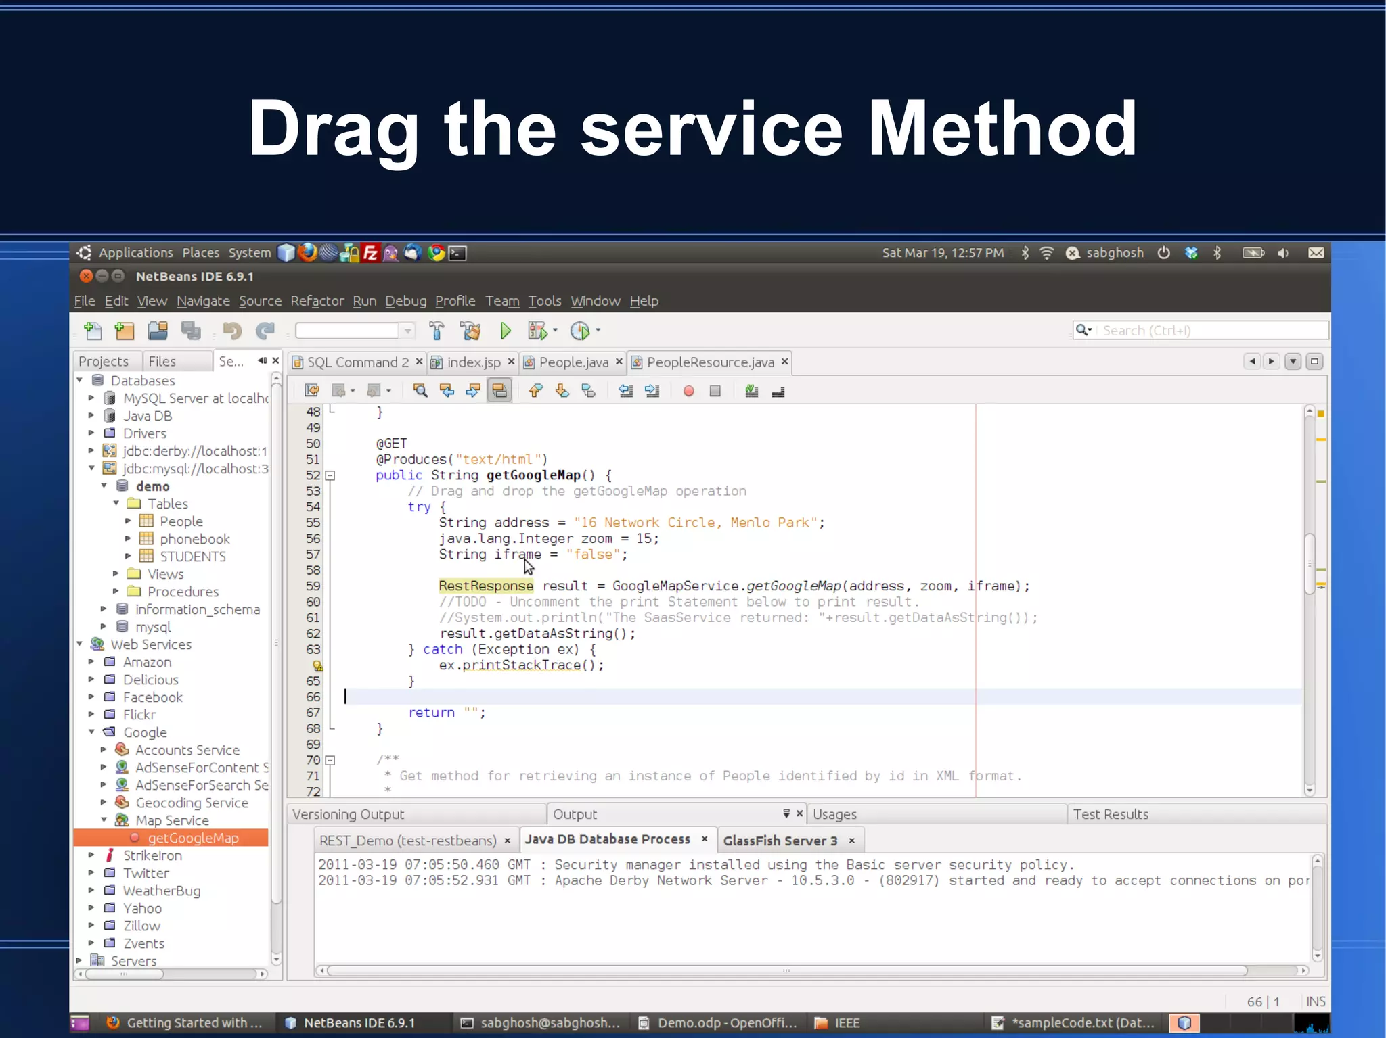Click the New File toolbar icon
The image size is (1386, 1038).
[93, 331]
